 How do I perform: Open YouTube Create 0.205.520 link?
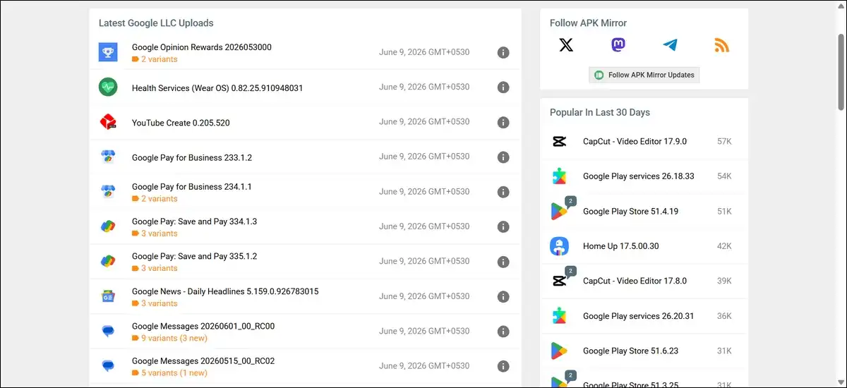[181, 123]
